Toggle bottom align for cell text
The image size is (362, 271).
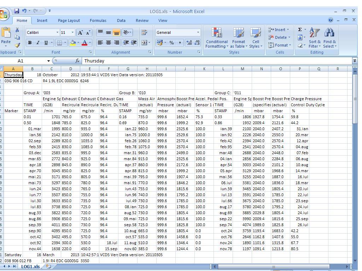click(116, 32)
